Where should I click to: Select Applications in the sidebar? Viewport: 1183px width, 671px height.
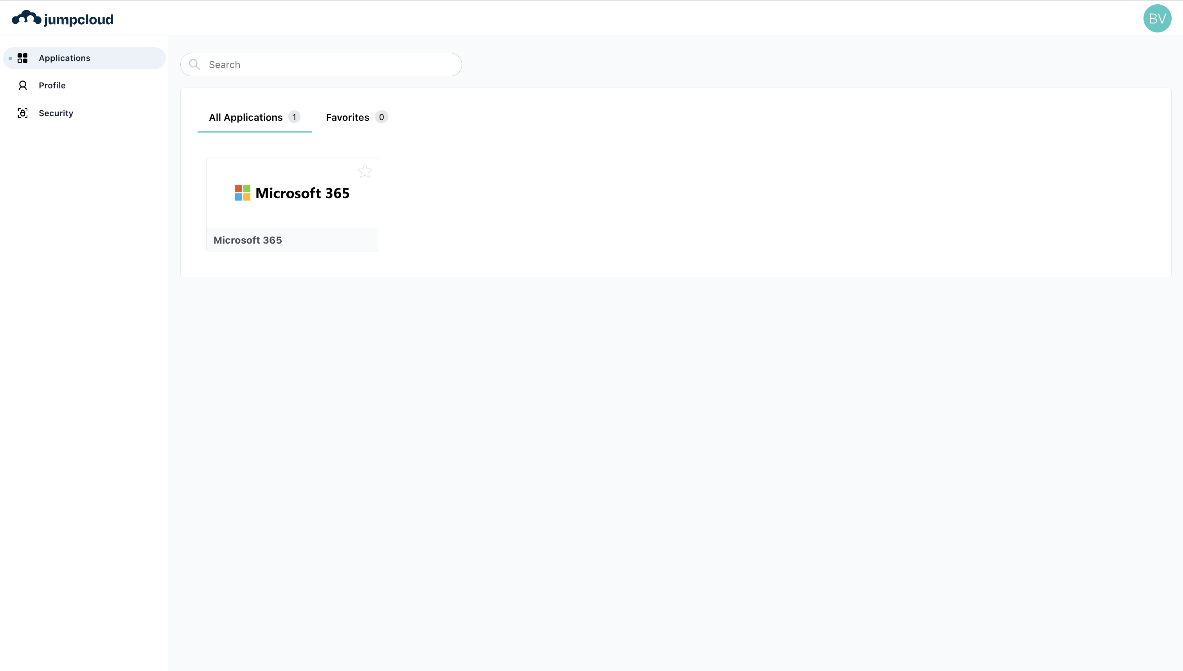(65, 58)
